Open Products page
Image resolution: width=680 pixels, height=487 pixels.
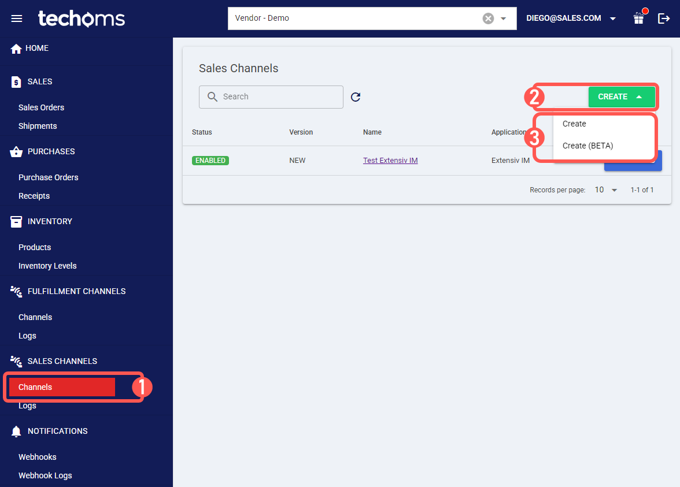point(35,247)
